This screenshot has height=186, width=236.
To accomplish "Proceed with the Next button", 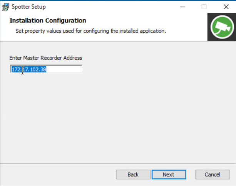I will pos(168,174).
